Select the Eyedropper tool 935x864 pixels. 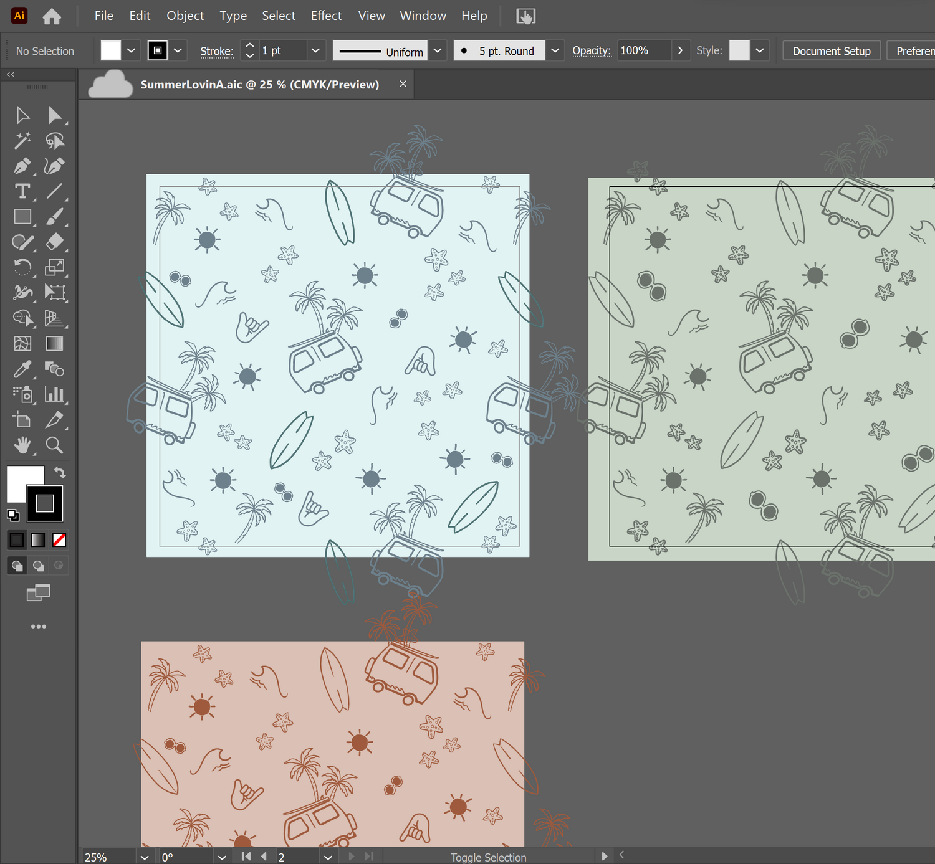click(23, 369)
